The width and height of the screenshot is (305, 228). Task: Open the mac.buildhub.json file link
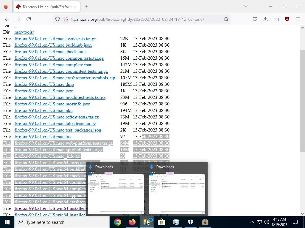53,45
